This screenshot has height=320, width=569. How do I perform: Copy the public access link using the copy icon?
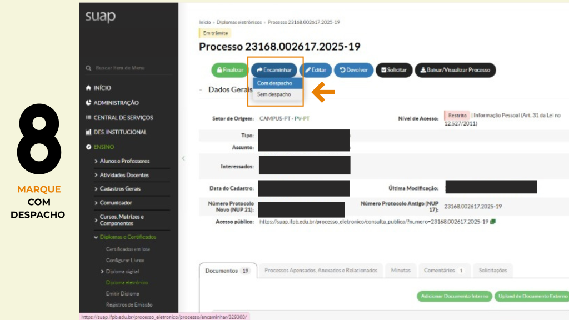[x=493, y=222]
